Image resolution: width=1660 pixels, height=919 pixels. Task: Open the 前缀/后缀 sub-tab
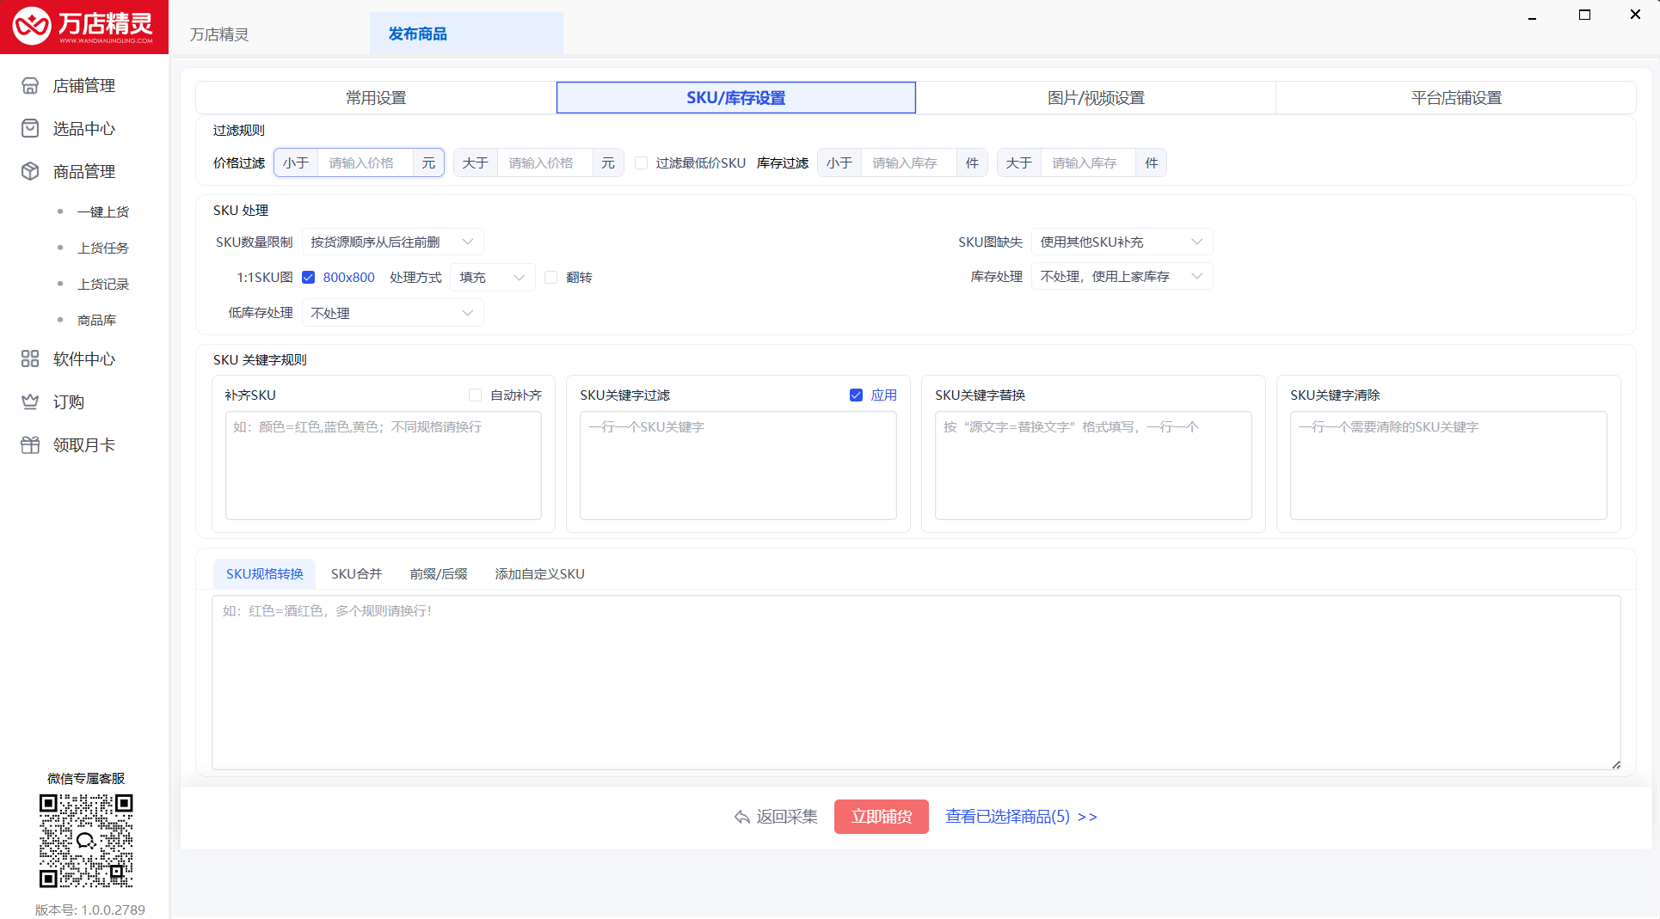pyautogui.click(x=439, y=574)
